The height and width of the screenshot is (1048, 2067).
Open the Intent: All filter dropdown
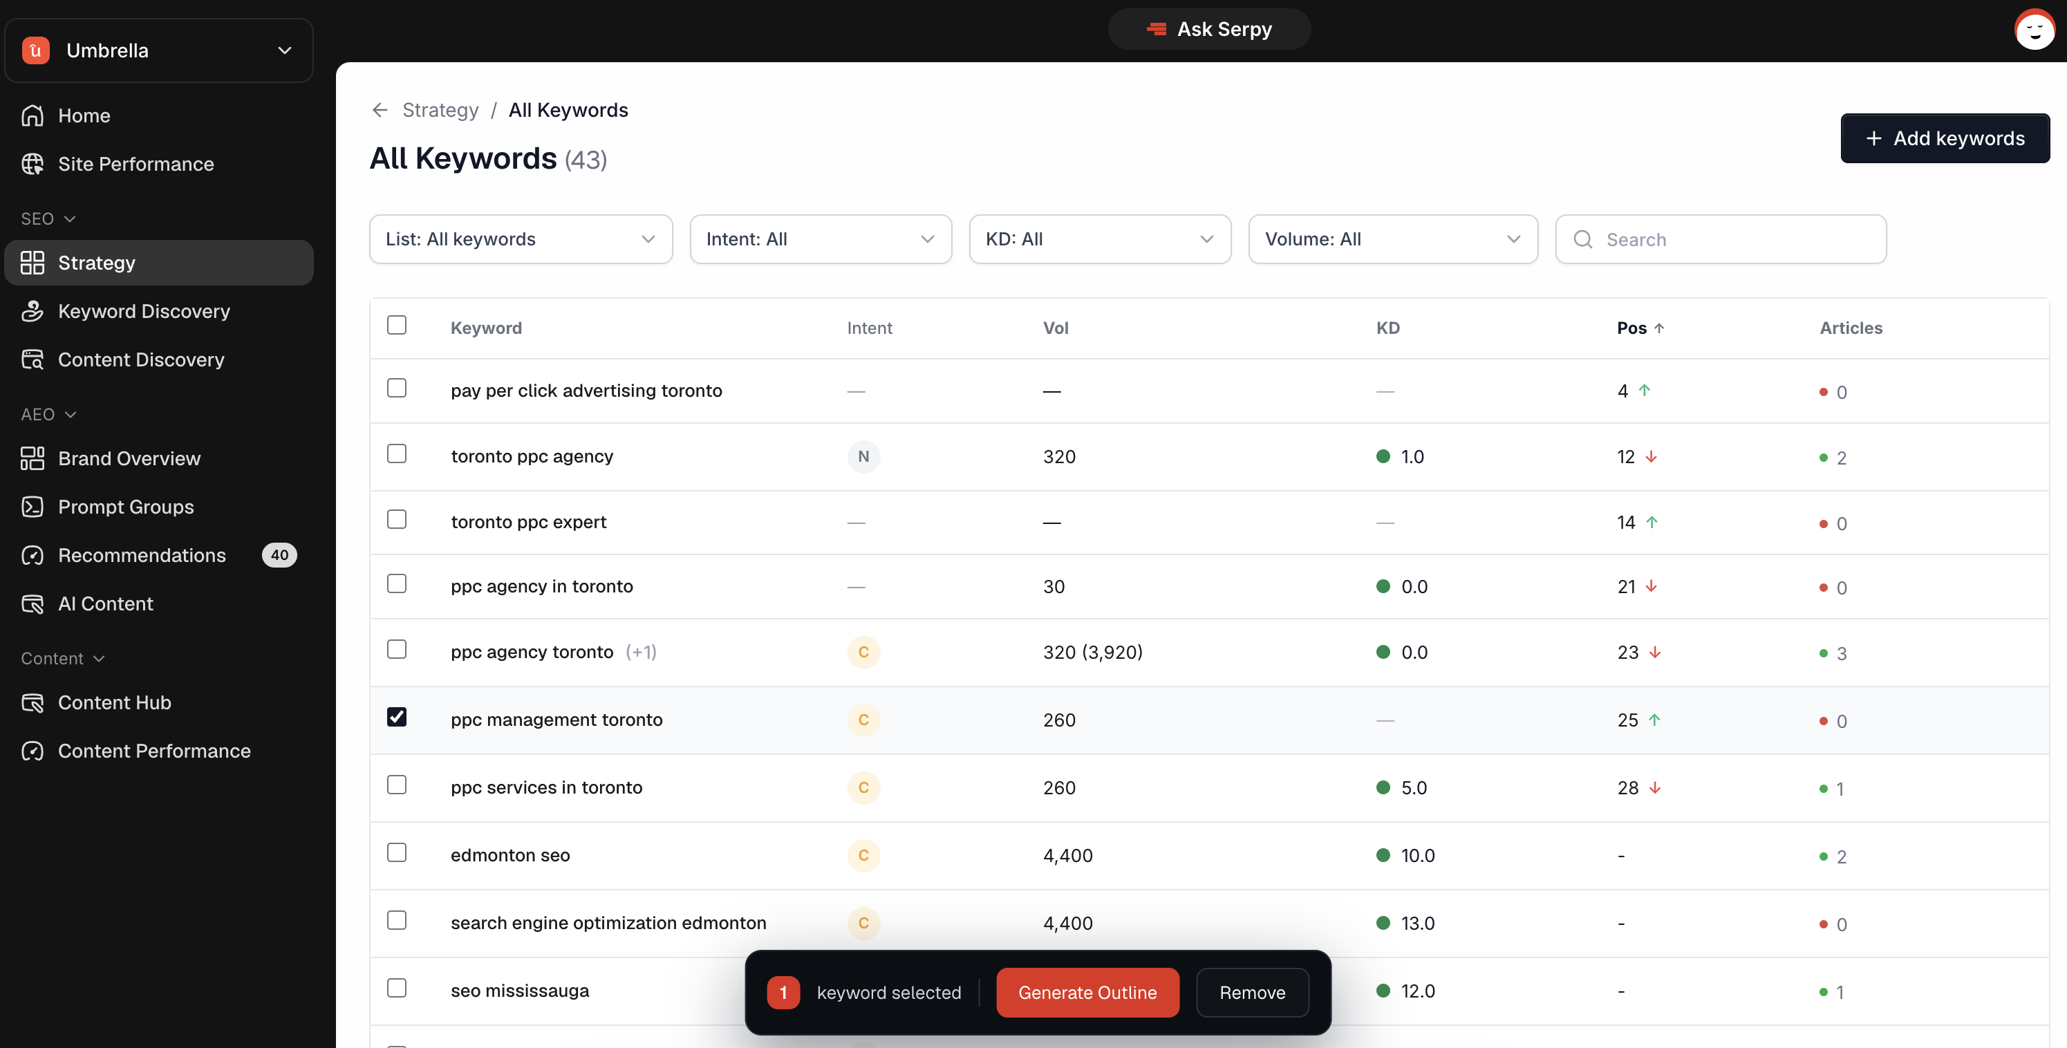(x=821, y=239)
